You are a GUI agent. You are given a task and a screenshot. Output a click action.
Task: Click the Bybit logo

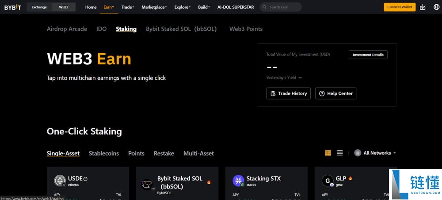(12, 7)
